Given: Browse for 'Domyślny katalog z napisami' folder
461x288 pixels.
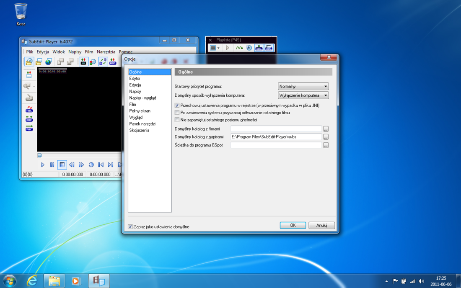Looking at the screenshot, I should (326, 137).
